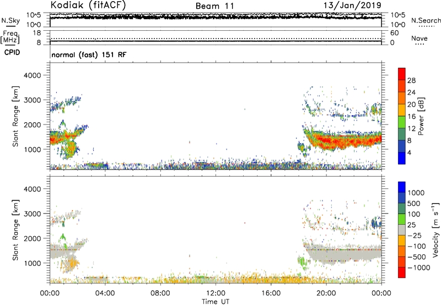Click the red bottom segment of Velocity colorbar
Screen dimensions: 441x305
(402, 273)
